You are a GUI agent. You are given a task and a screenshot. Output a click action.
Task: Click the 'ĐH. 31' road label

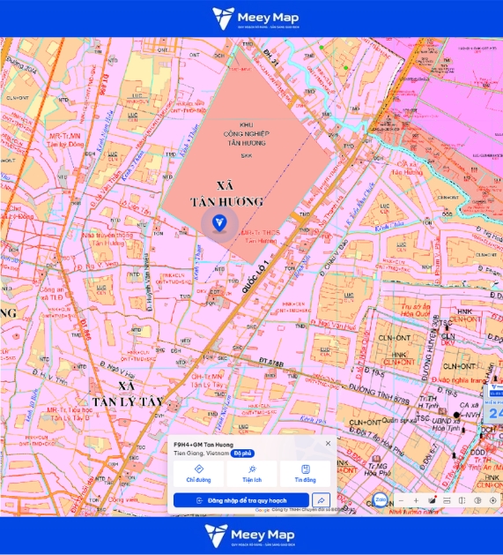coord(271,57)
